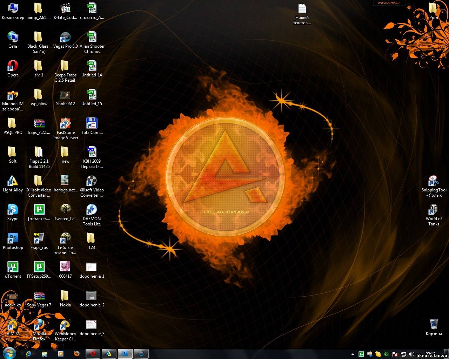
Task: Click the Photoshop desktop shortcut
Action: [13, 239]
